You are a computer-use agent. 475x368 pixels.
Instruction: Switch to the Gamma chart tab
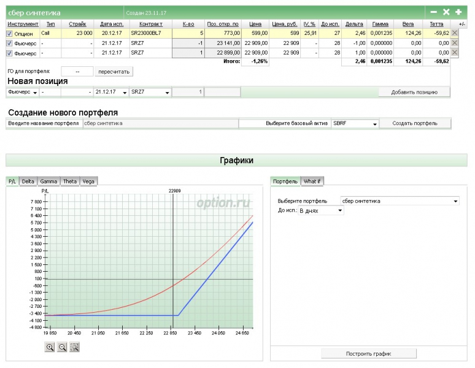[x=48, y=181]
